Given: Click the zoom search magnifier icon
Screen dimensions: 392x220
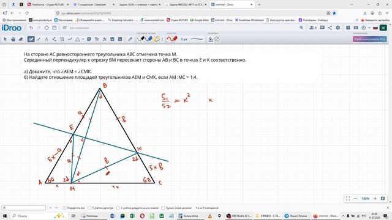Looking at the screenshot, I should (x=301, y=28).
